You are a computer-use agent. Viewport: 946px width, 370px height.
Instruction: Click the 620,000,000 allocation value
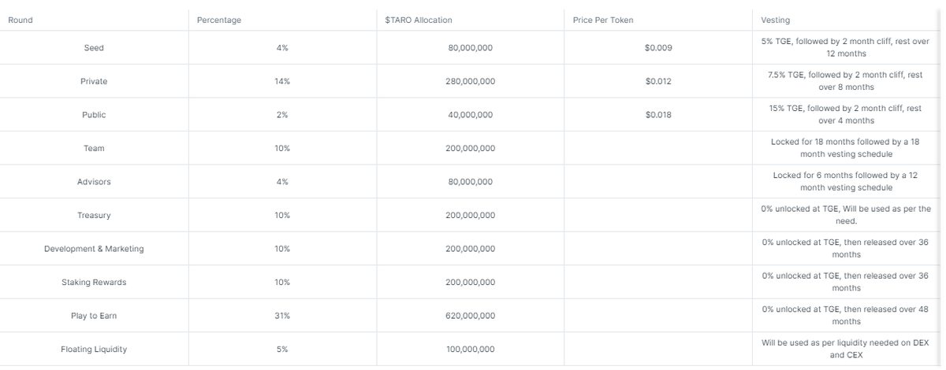coord(470,316)
